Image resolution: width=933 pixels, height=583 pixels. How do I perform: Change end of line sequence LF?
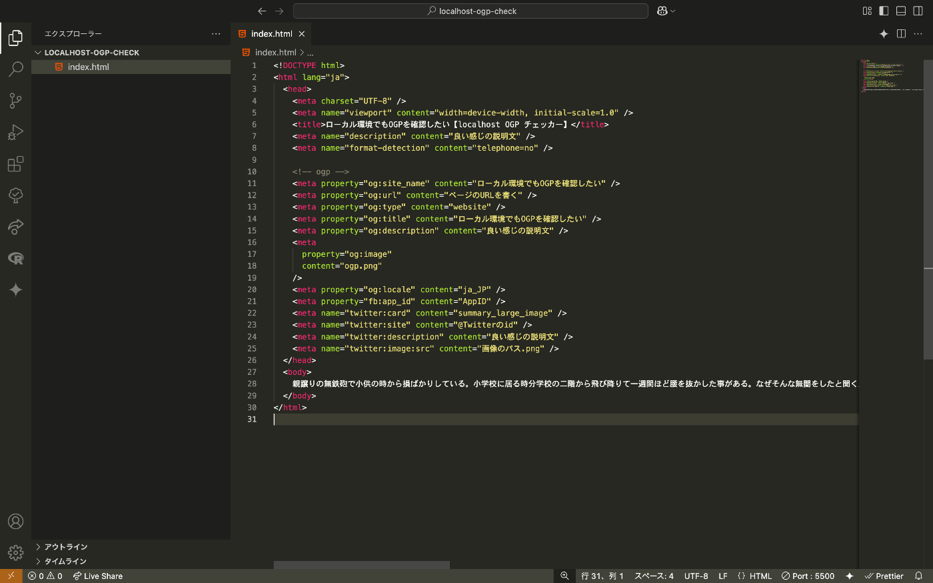[723, 576]
